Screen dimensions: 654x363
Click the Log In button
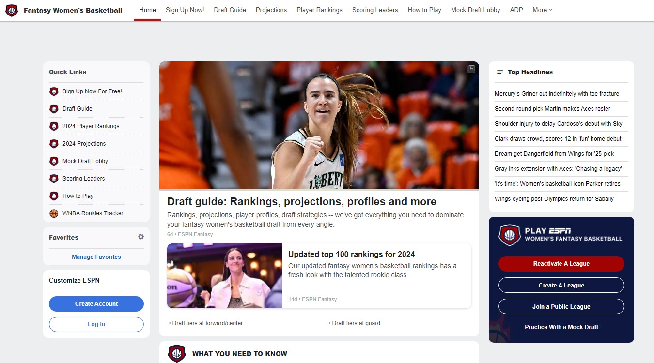[x=96, y=324]
